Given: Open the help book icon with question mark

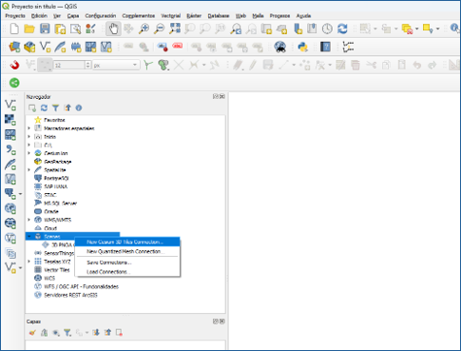Looking at the screenshot, I should [x=325, y=47].
